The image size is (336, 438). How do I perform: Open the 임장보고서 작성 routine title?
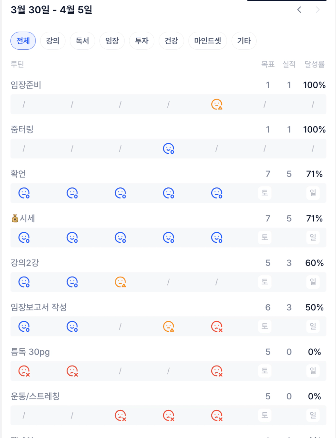point(39,307)
